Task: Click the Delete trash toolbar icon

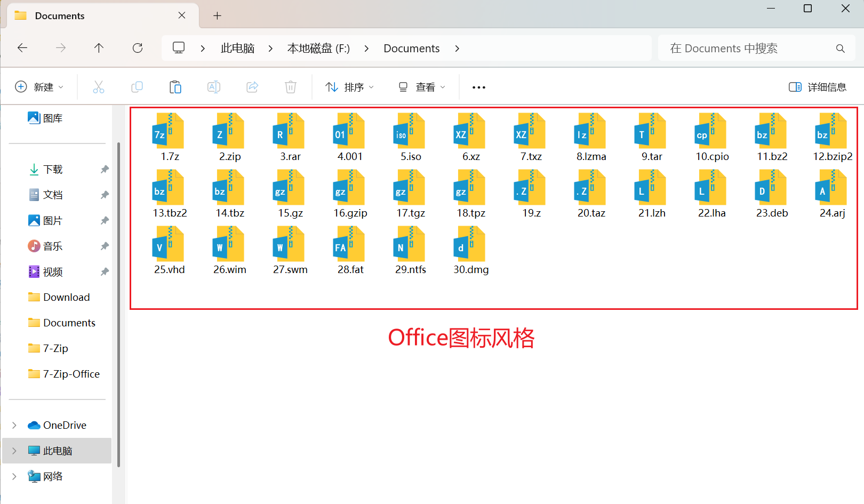Action: pyautogui.click(x=291, y=87)
